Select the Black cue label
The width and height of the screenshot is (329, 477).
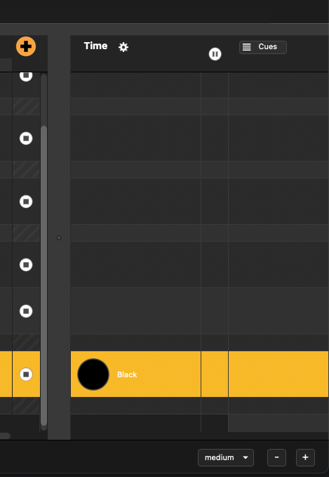click(127, 374)
